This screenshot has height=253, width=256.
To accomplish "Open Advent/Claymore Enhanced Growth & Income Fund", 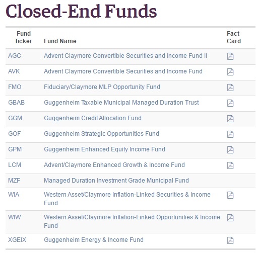I will (114, 165).
